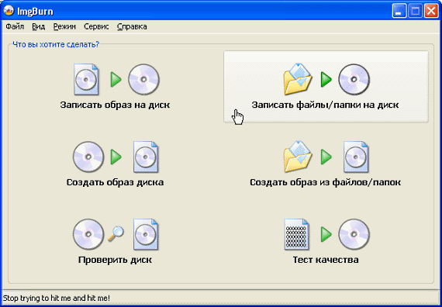The width and height of the screenshot is (442, 307).
Task: Select Создать образ из файлов/папок label
Action: click(x=326, y=182)
